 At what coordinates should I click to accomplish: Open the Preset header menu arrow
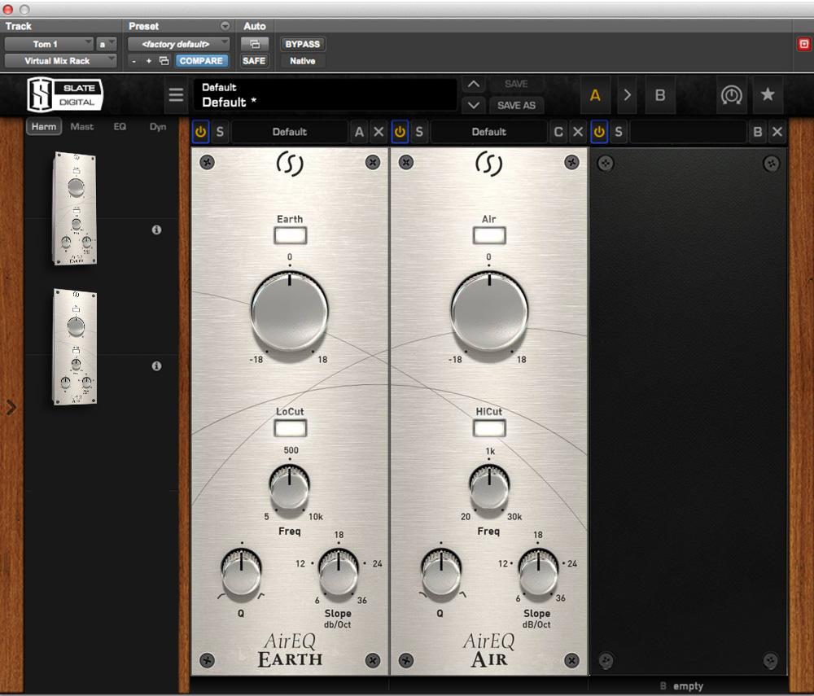[x=225, y=26]
